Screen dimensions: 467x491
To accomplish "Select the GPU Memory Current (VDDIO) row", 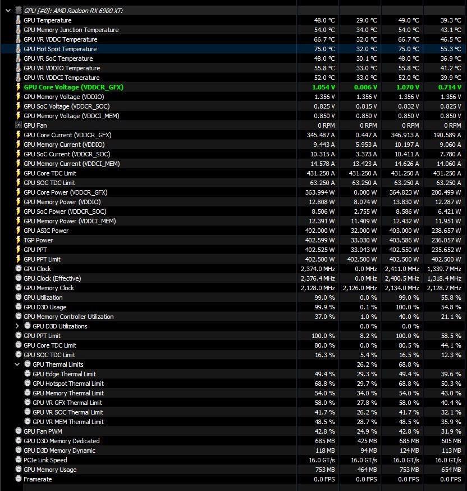I will [x=233, y=145].
